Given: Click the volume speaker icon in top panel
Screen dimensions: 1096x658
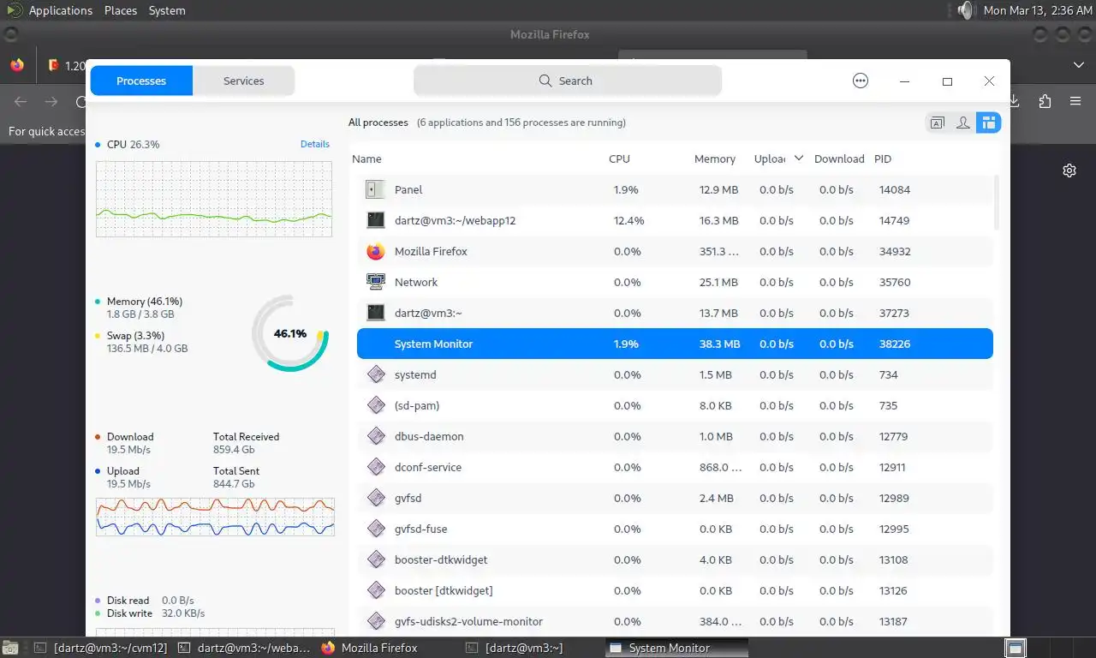Looking at the screenshot, I should click(x=965, y=10).
